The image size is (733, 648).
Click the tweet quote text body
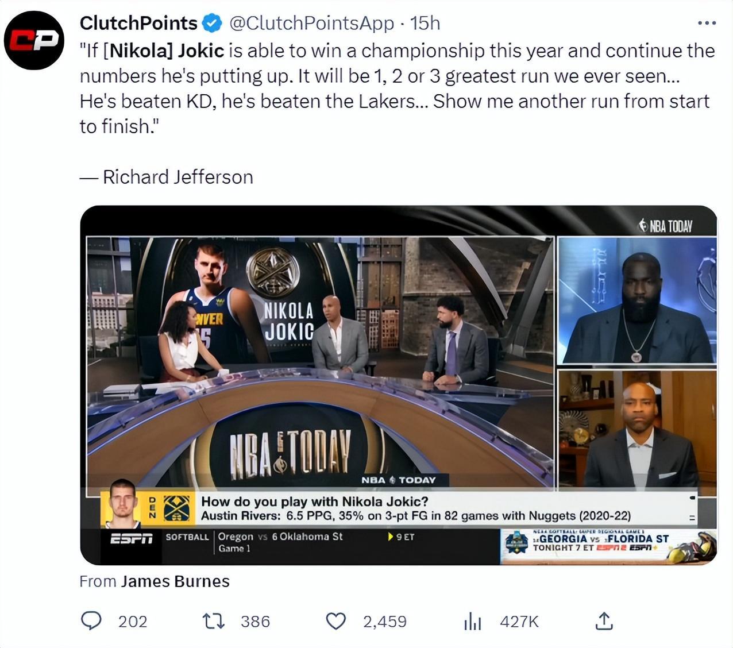(x=396, y=88)
